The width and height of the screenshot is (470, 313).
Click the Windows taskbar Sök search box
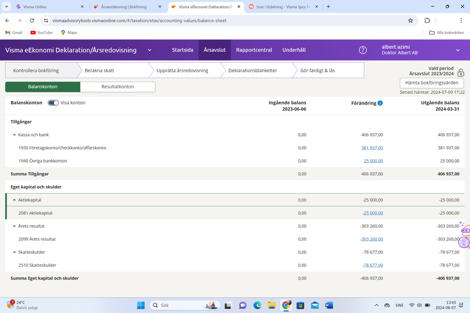(x=184, y=305)
